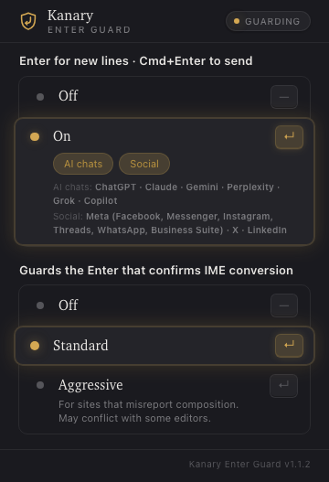Click the dash key icon beside the first Off option
Screen dimensions: 329x482
point(284,97)
